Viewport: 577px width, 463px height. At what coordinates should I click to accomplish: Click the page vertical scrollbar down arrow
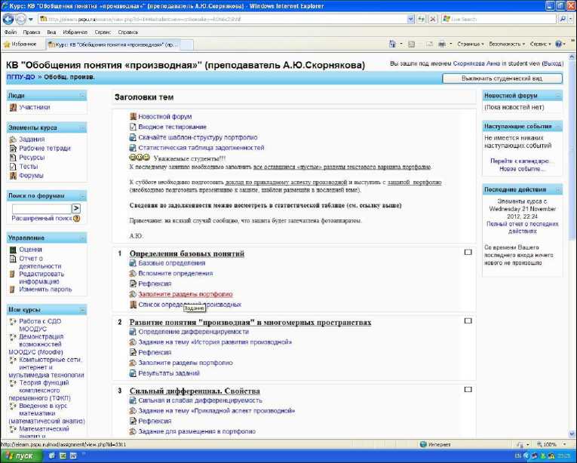pyautogui.click(x=572, y=434)
